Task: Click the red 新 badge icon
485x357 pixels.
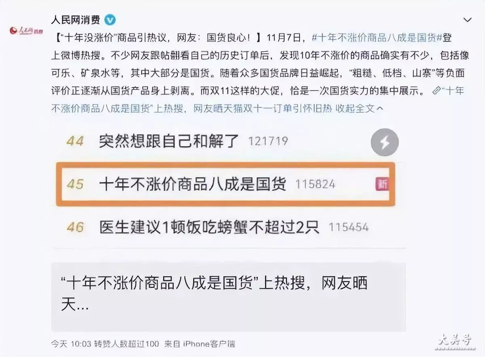Action: coord(382,184)
